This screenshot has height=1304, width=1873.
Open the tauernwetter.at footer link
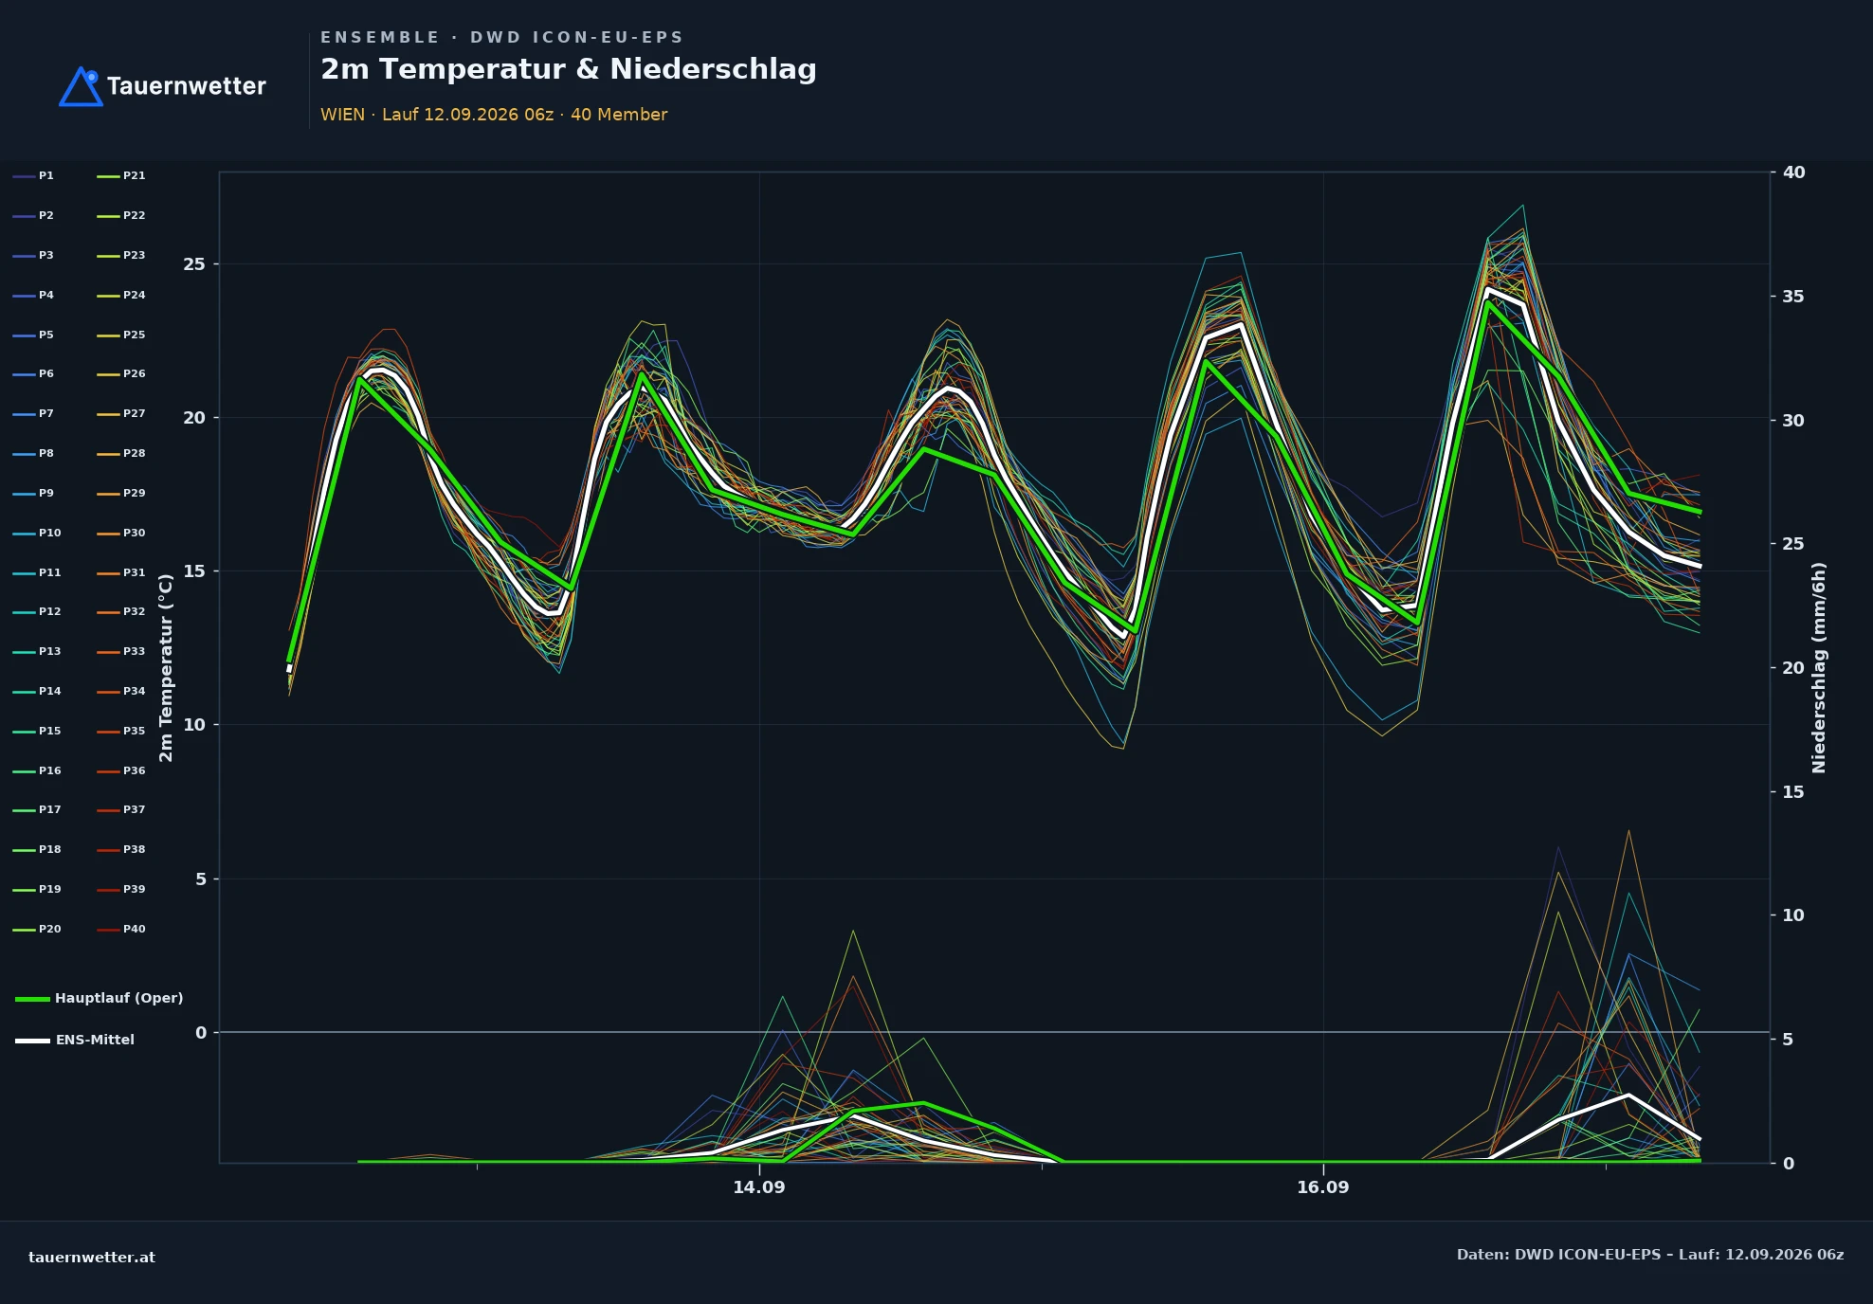92,1258
